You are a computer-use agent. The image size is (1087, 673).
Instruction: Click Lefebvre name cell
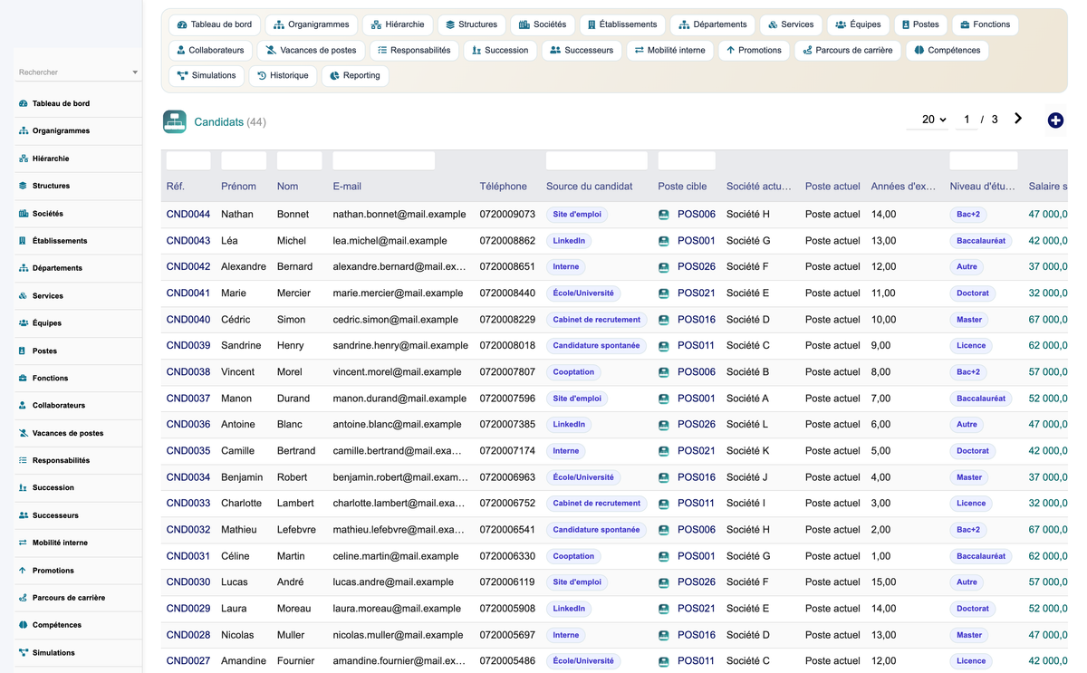[x=296, y=530]
